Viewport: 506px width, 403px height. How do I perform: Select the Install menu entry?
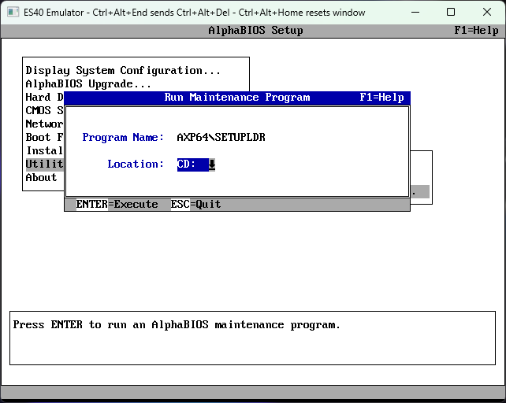pyautogui.click(x=45, y=150)
